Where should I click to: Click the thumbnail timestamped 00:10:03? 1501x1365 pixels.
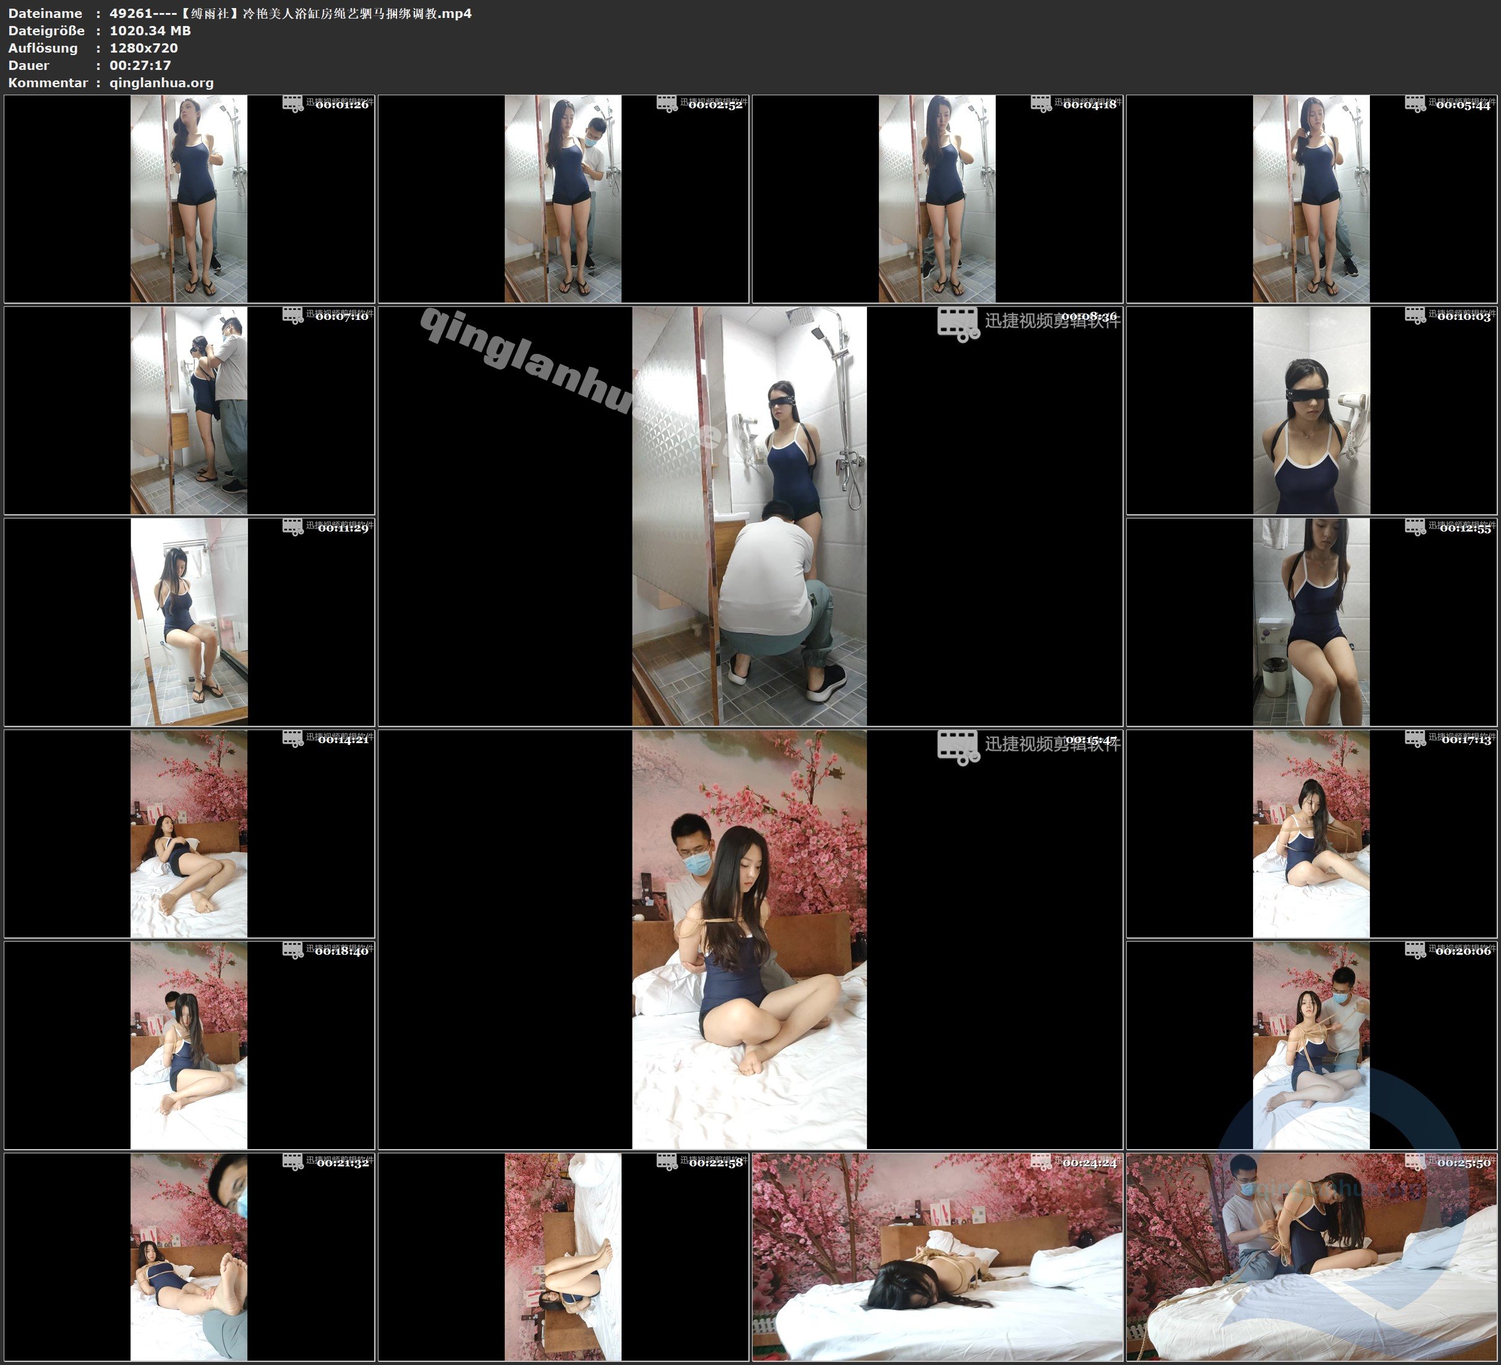1311,410
